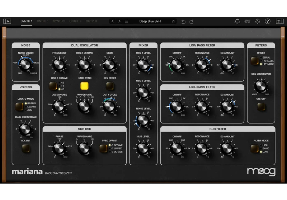
Task: Select -2 OCTAVE freq offset option
Action: point(116,152)
